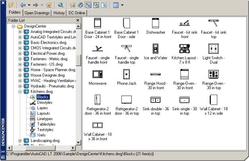249x161 pixels.
Task: Open the palette Properties icon at strip bottom
Action: point(3,157)
